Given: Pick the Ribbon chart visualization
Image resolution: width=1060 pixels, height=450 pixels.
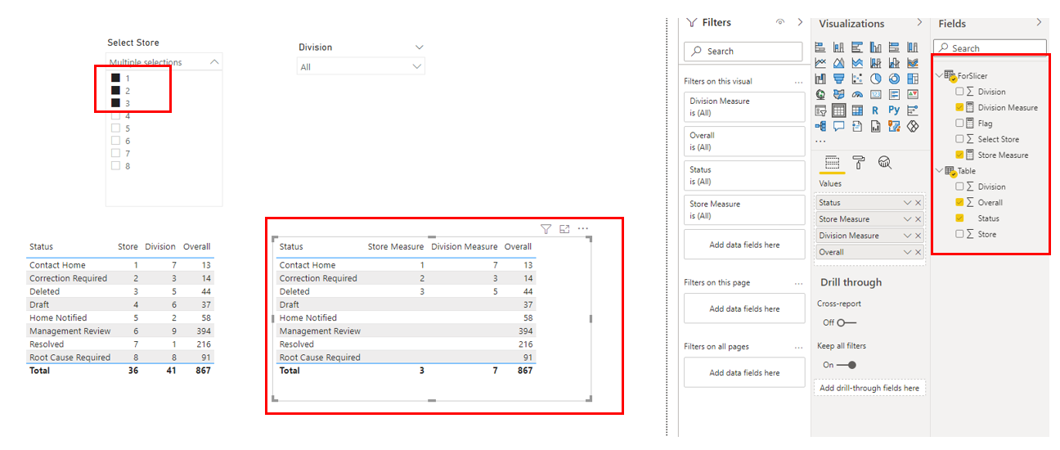Looking at the screenshot, I should click(913, 63).
